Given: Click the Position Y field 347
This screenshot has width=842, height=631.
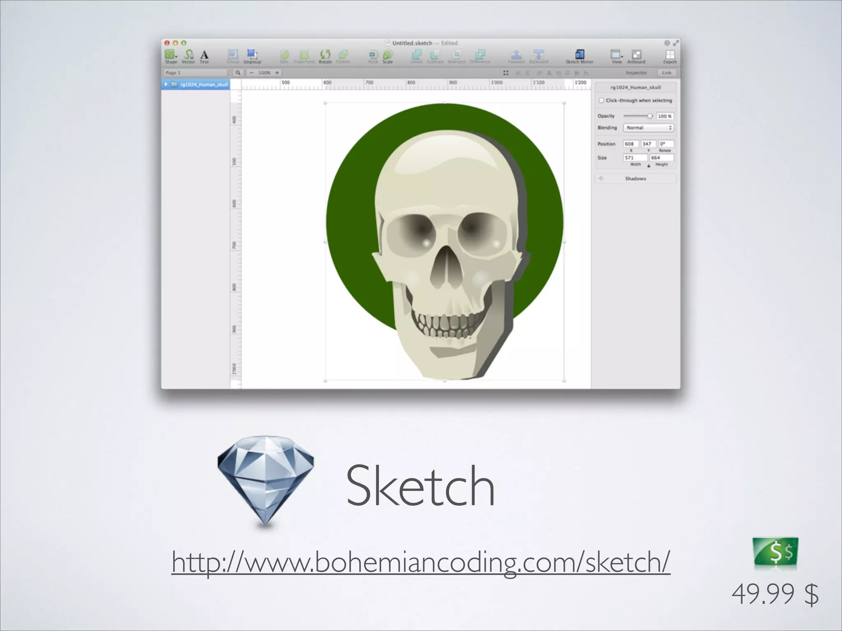Looking at the screenshot, I should pyautogui.click(x=648, y=144).
